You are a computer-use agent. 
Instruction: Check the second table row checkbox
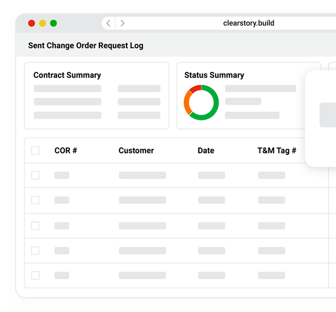[36, 200]
